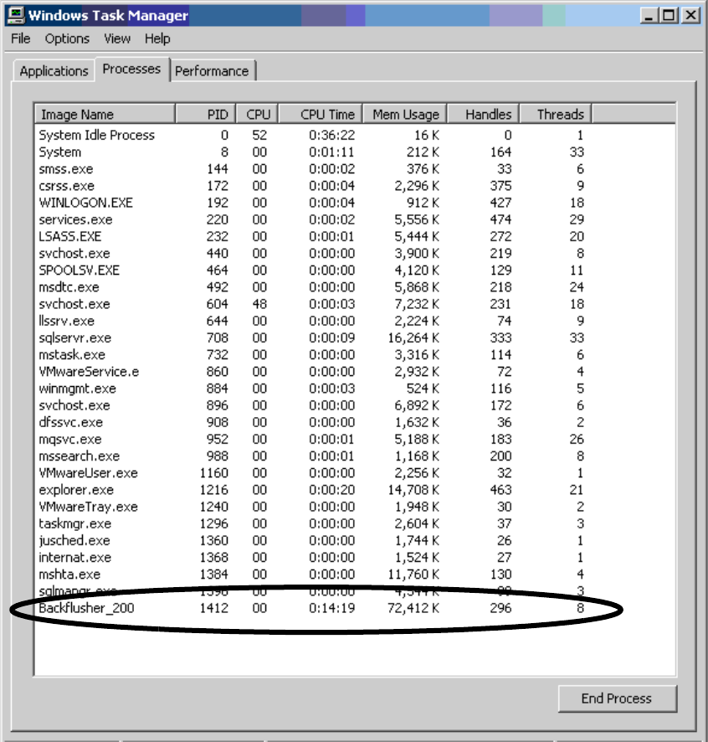This screenshot has height=742, width=708.
Task: Select the llssrv.exe process
Action: [312, 321]
